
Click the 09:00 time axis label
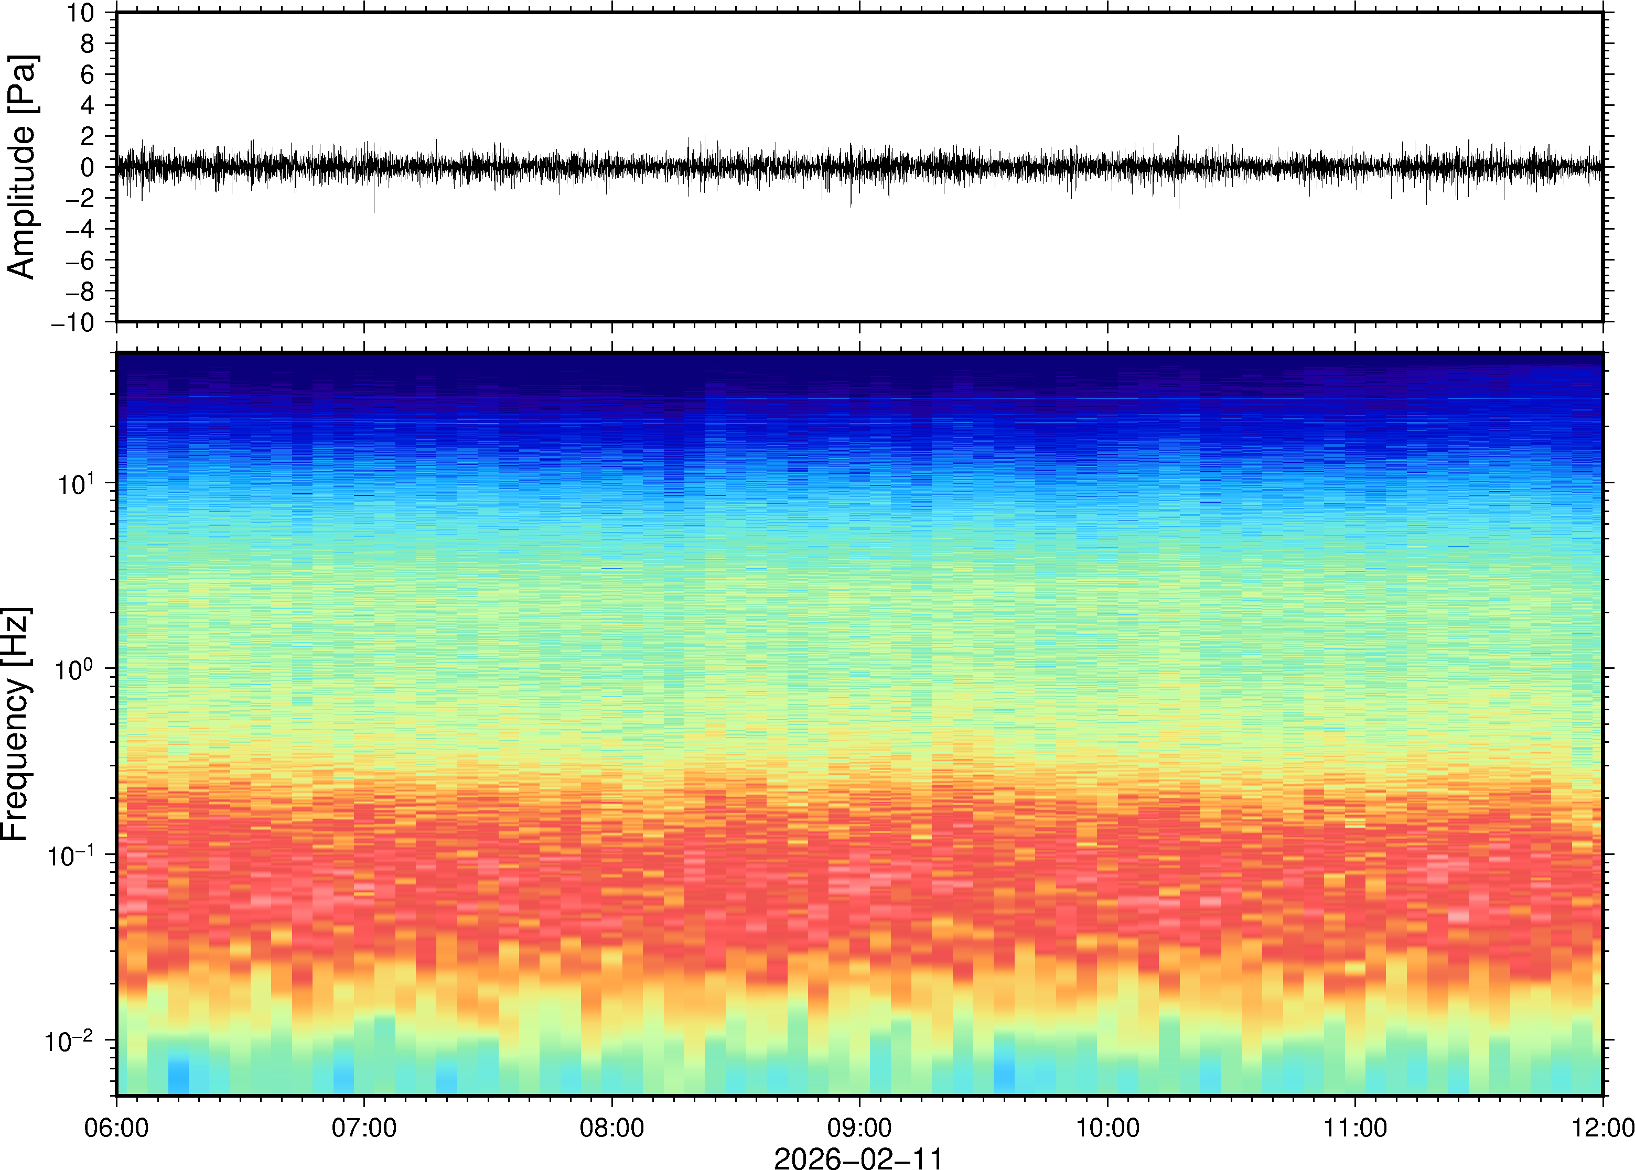[859, 1127]
